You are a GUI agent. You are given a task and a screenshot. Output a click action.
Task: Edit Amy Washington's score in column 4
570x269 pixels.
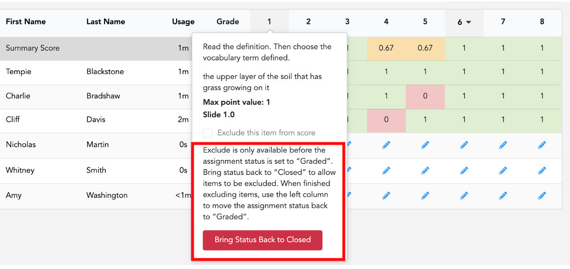tap(386, 196)
